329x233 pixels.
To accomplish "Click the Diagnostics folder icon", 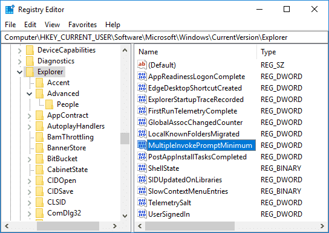I will [30, 61].
